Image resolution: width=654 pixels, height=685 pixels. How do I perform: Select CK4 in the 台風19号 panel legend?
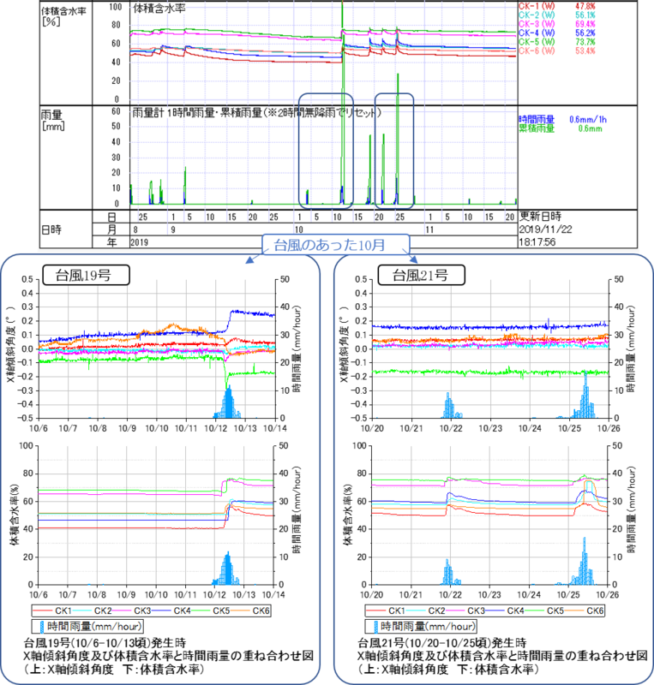[x=171, y=611]
